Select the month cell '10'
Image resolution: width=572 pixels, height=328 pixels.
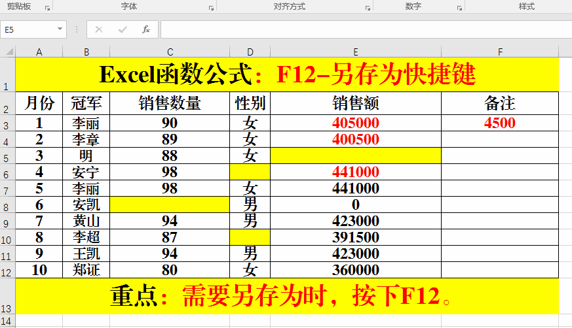(39, 271)
